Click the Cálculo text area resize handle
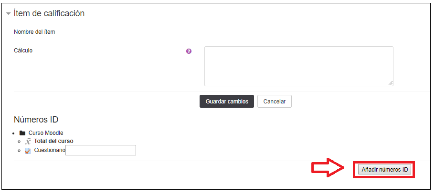 coord(390,83)
